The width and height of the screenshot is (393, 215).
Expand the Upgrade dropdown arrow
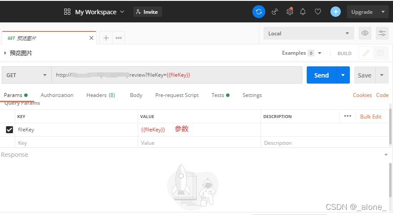click(x=383, y=12)
